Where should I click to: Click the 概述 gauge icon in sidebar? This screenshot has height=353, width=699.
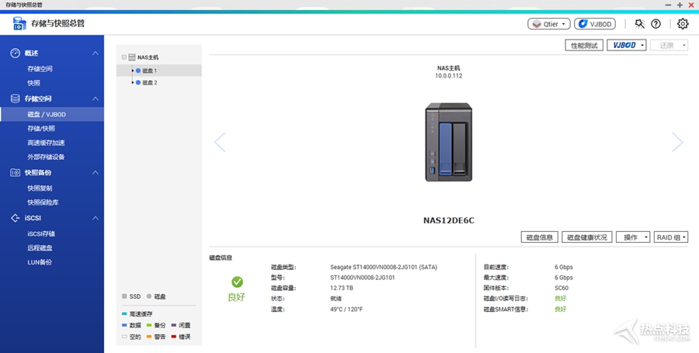click(x=15, y=54)
